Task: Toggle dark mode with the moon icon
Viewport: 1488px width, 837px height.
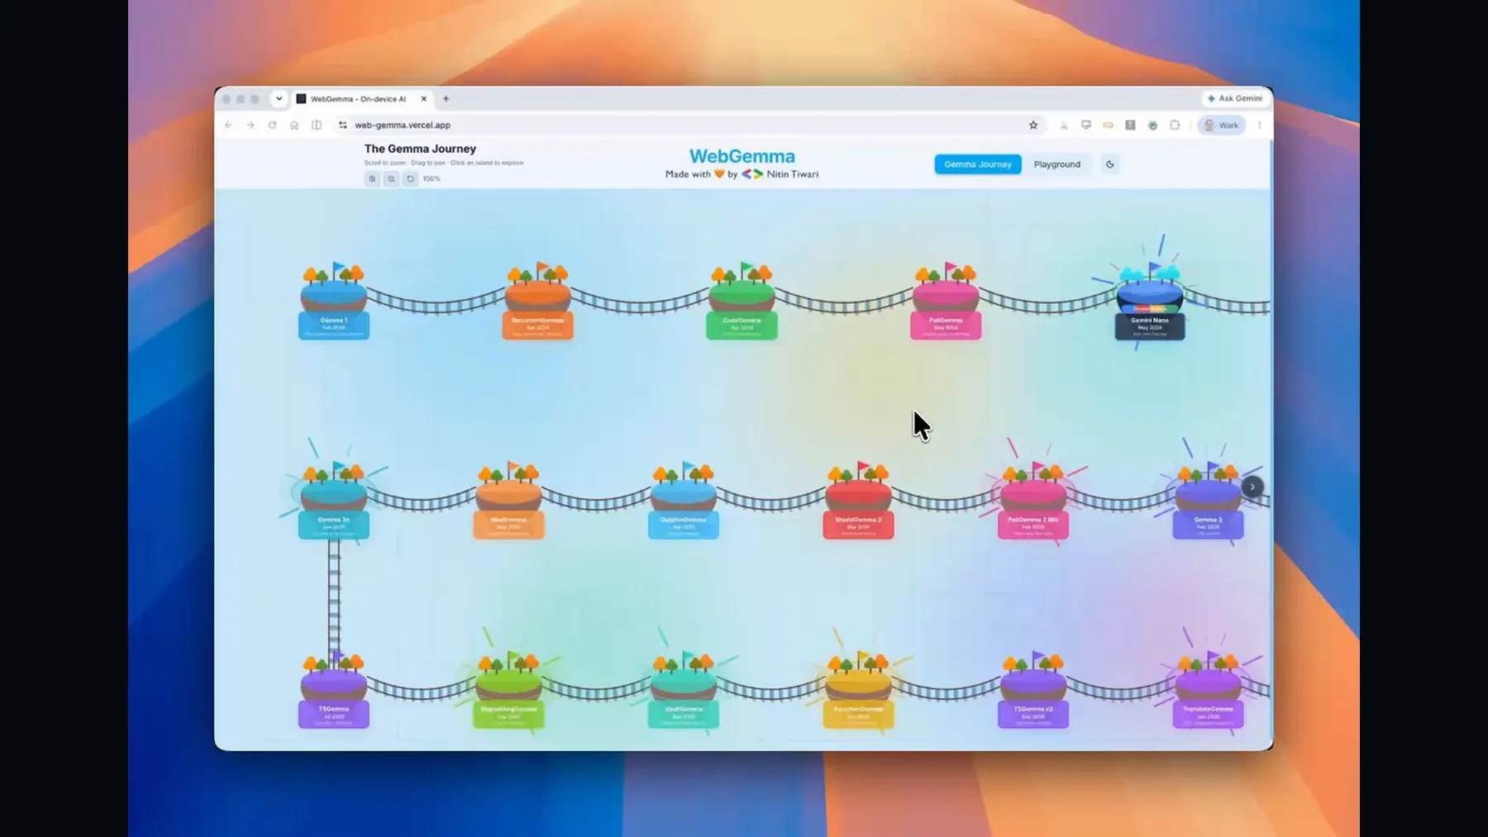Action: coord(1110,164)
